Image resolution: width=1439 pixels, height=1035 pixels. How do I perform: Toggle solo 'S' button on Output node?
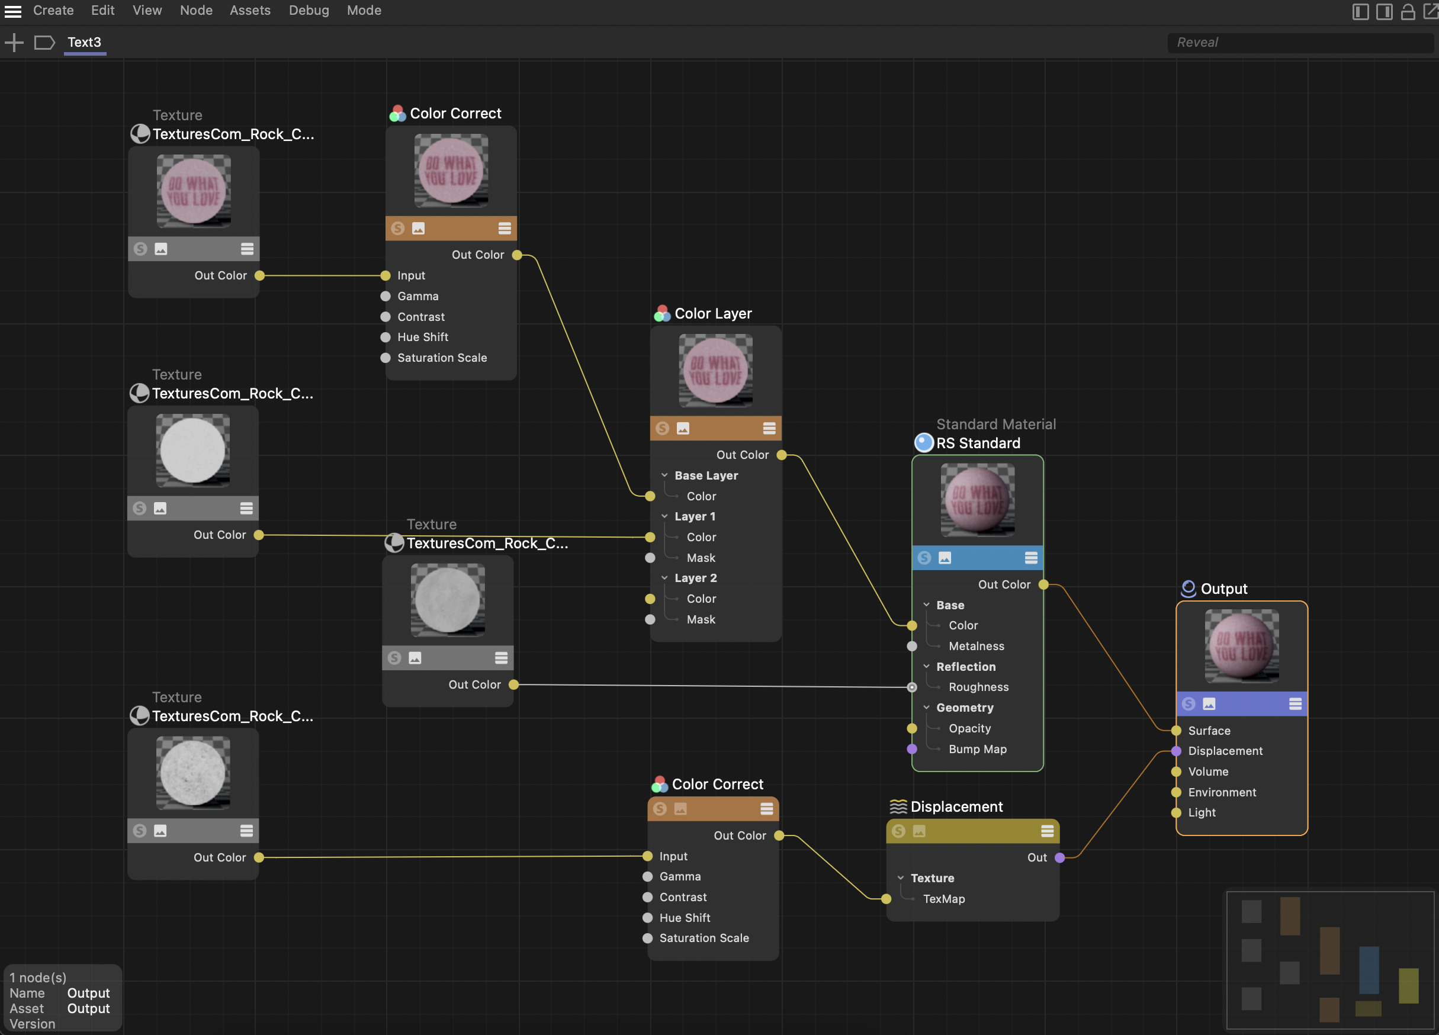[1189, 704]
